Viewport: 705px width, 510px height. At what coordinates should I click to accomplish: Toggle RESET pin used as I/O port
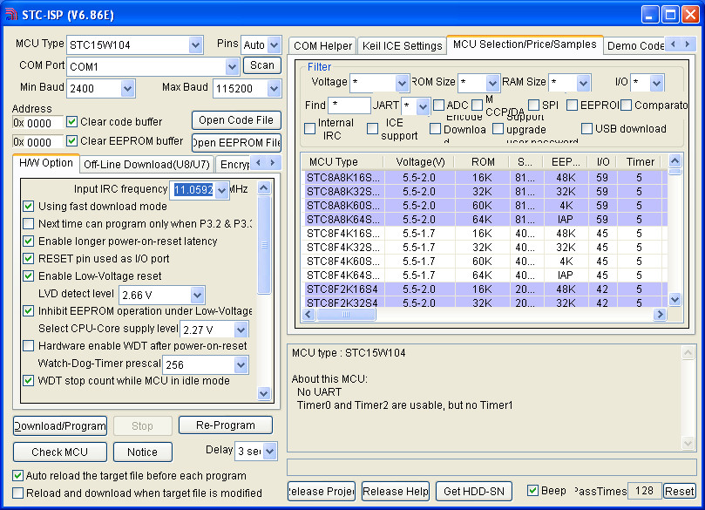[29, 259]
